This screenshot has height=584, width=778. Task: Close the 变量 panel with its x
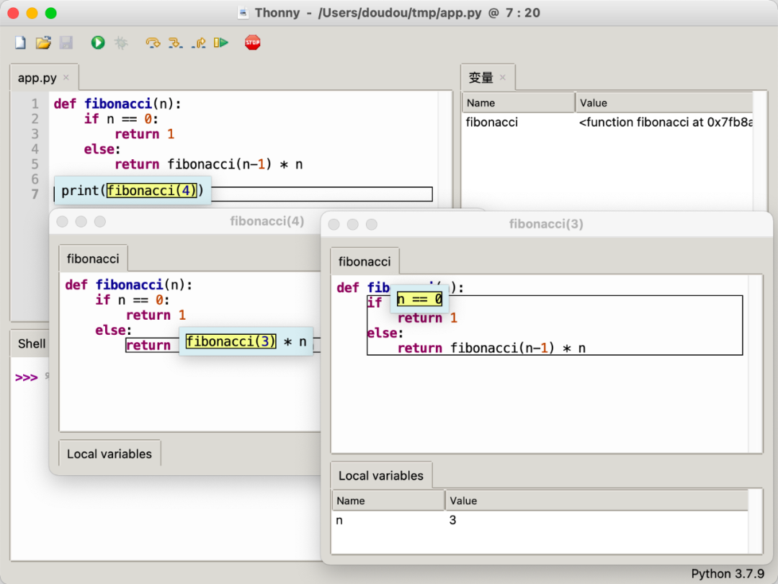(x=504, y=77)
